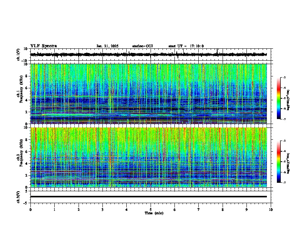This screenshot has width=305, height=235.
Task: Click the time axis end label "10"
Action: pos(271,210)
